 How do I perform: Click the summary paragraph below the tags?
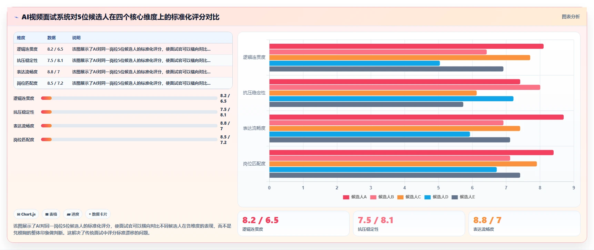(x=122, y=229)
